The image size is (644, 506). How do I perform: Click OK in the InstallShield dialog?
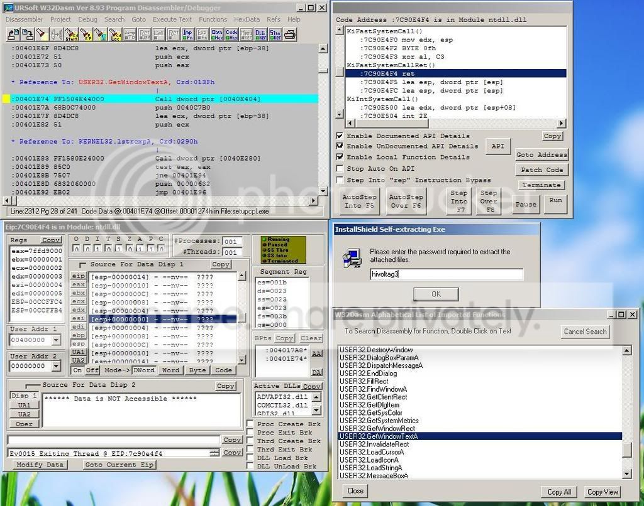coord(436,294)
